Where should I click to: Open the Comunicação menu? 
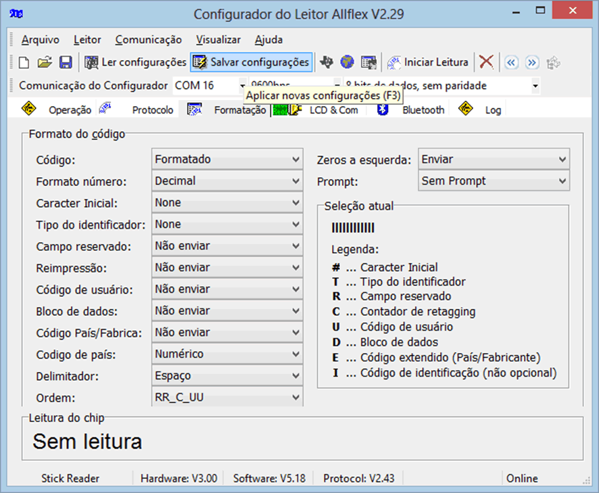tap(149, 40)
